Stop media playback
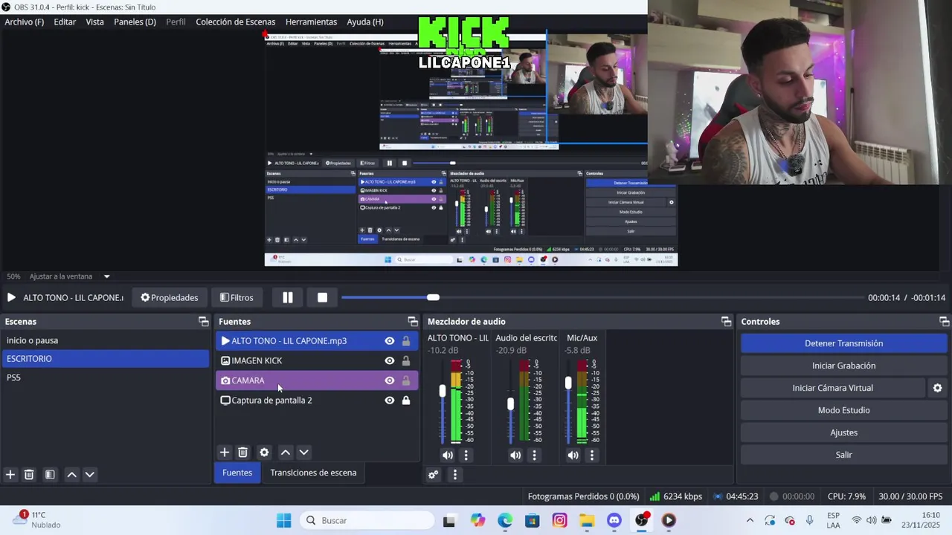The width and height of the screenshot is (952, 535). click(x=322, y=297)
